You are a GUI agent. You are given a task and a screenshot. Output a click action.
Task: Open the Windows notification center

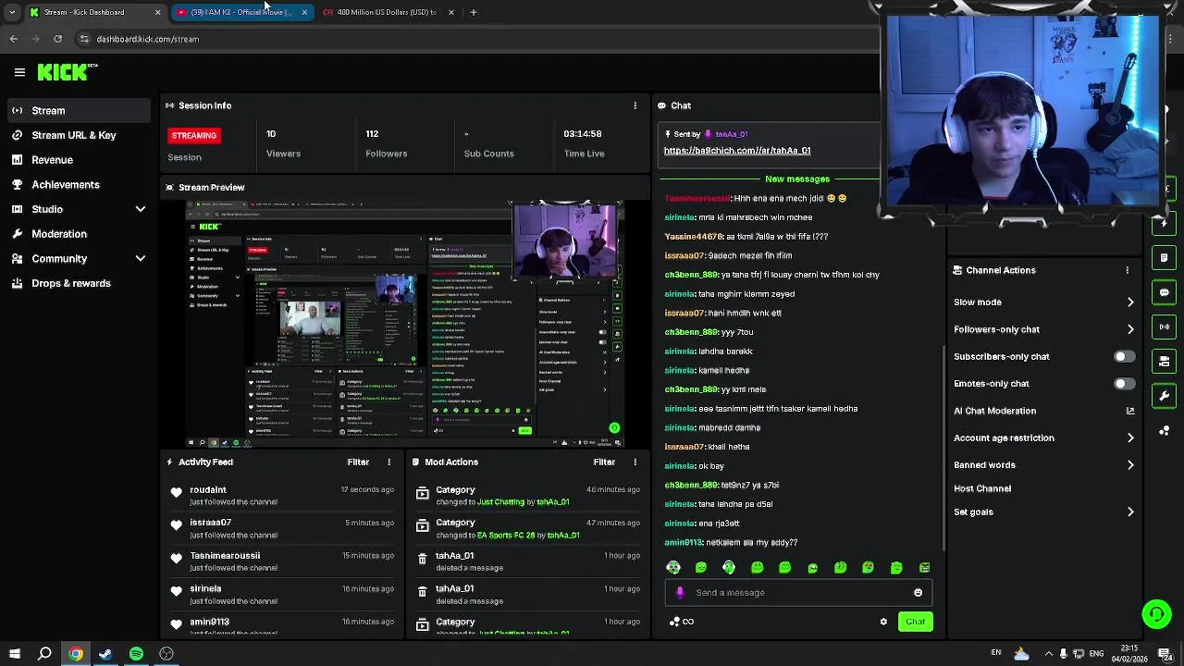coord(1165,654)
